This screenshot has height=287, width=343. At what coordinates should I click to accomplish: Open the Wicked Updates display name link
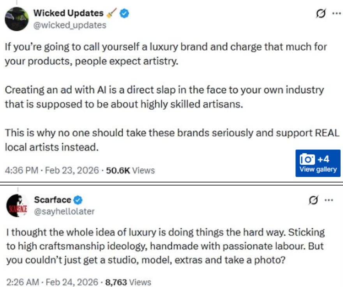68,13
